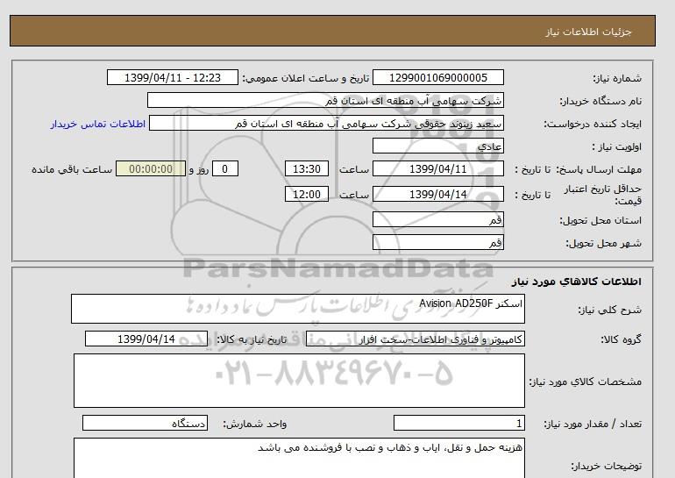675x478 pixels.
Task: Select the شهر محل تحویل label
Action: (603, 243)
